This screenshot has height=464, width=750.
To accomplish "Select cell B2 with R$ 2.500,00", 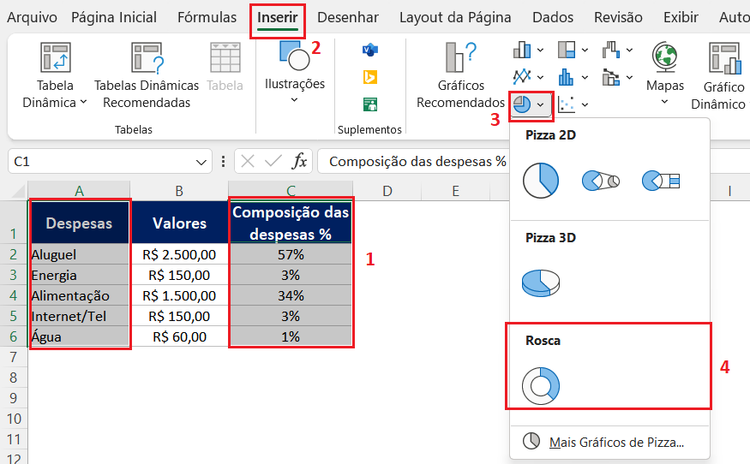I will coord(179,254).
